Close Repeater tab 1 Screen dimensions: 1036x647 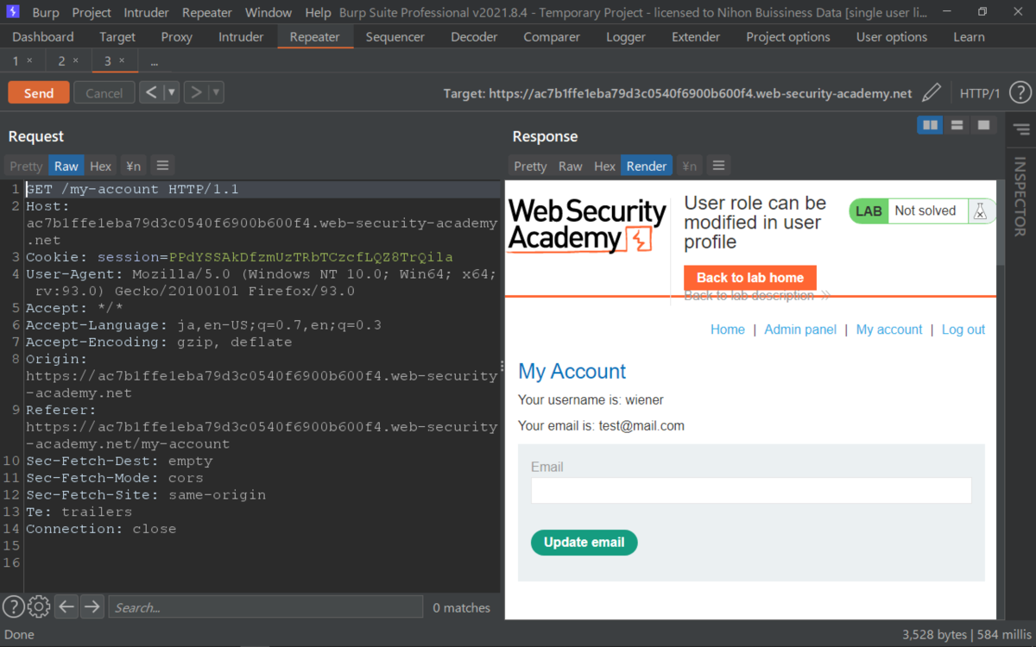tap(29, 60)
